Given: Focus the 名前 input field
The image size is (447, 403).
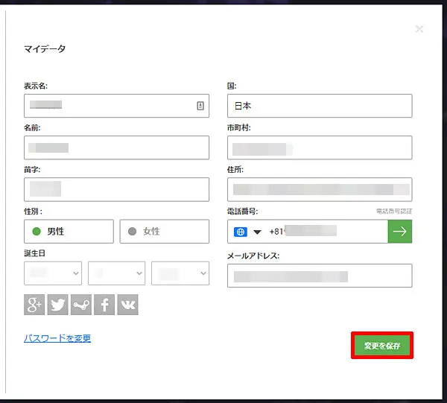Looking at the screenshot, I should 117,147.
